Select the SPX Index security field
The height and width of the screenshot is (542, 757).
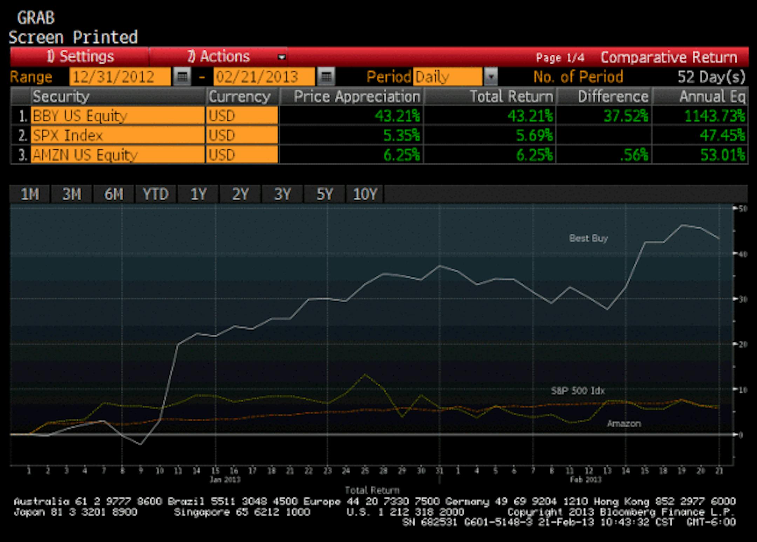click(117, 135)
